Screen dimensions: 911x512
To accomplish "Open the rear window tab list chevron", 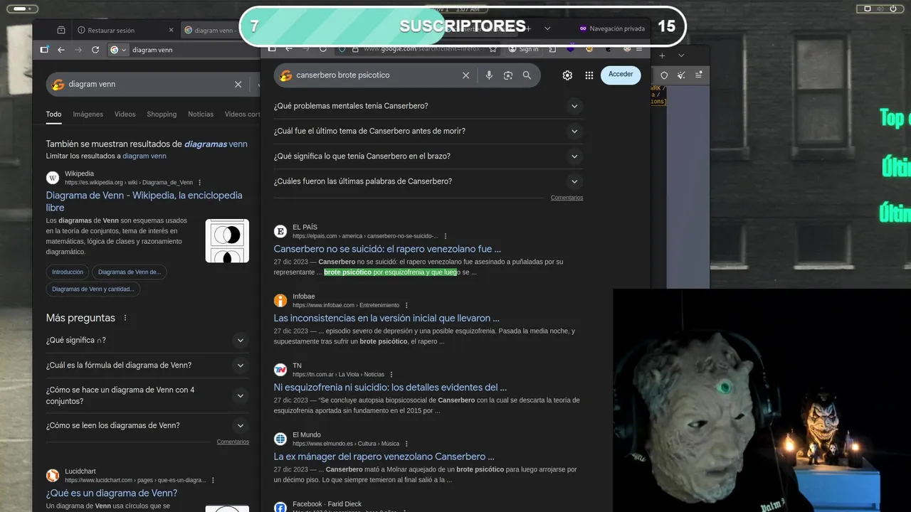I will coord(681,55).
